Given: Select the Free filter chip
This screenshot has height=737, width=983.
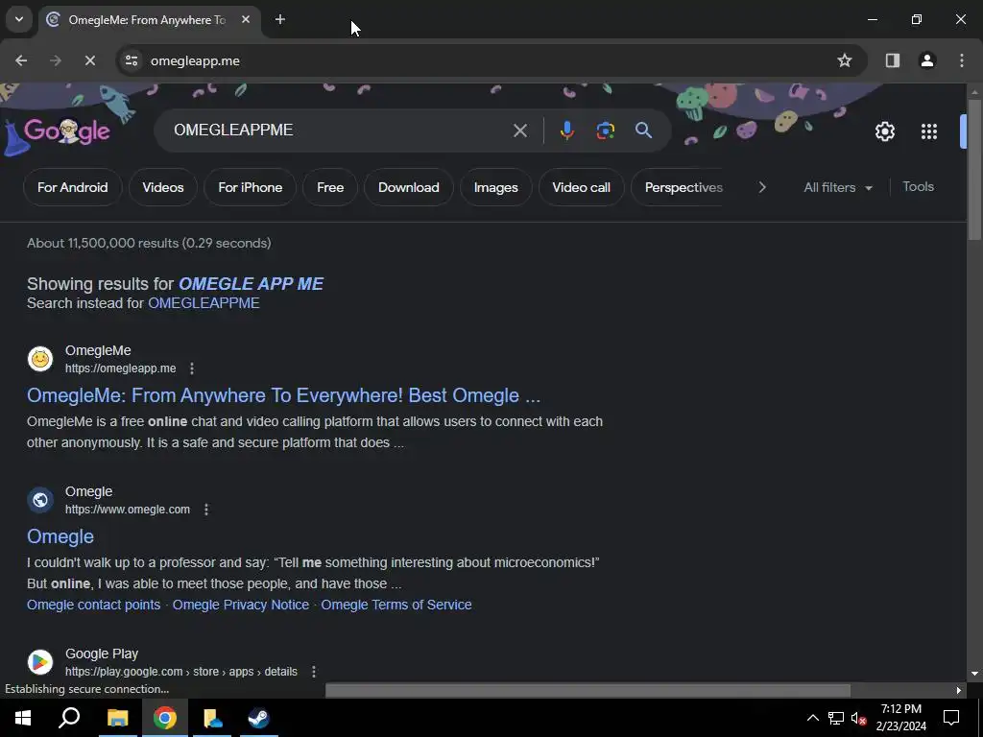Looking at the screenshot, I should 330,187.
